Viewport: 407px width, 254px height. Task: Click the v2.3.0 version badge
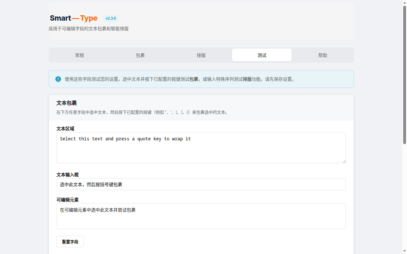click(111, 18)
